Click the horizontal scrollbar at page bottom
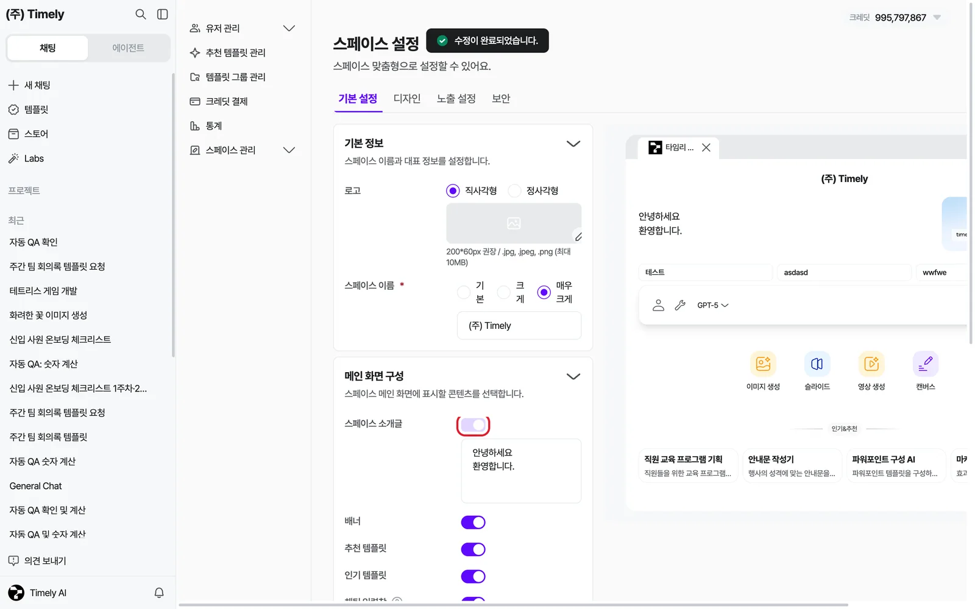 click(x=513, y=605)
